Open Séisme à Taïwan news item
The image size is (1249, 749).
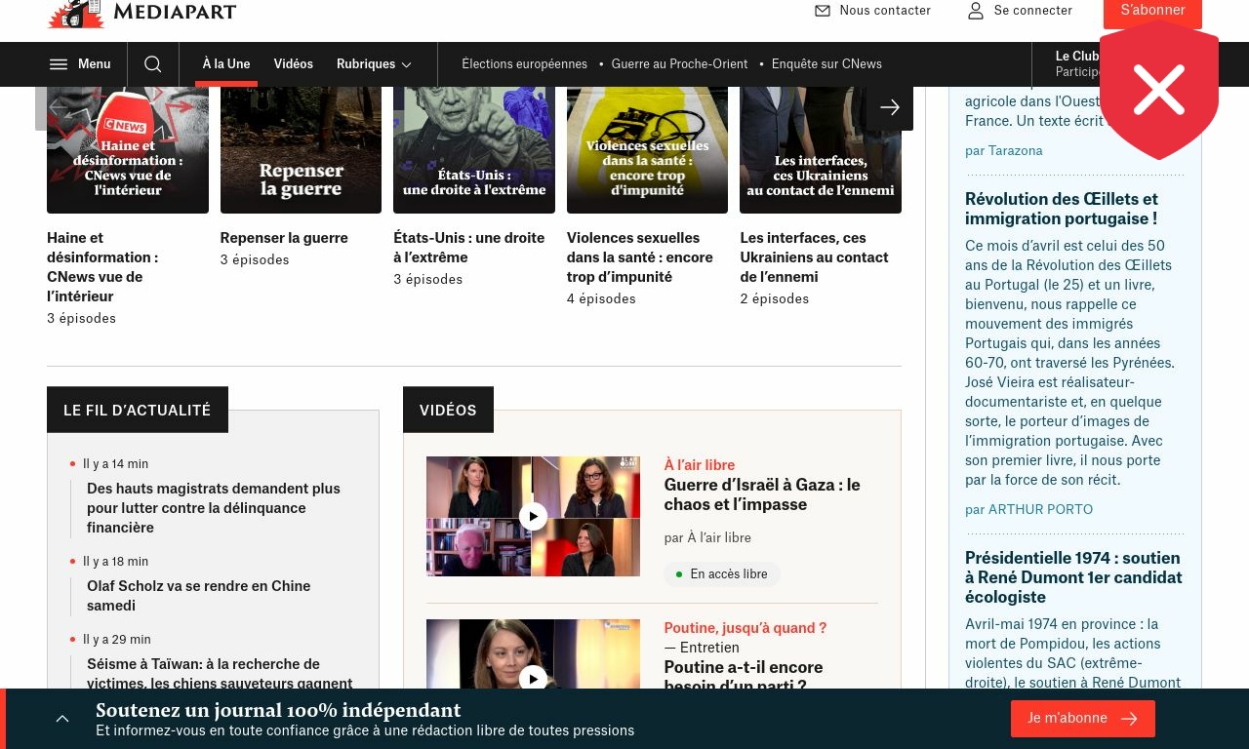220,674
